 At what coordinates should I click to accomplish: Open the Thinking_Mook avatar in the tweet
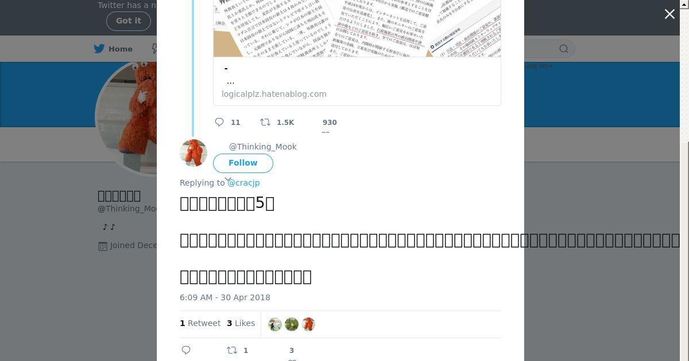click(x=193, y=153)
